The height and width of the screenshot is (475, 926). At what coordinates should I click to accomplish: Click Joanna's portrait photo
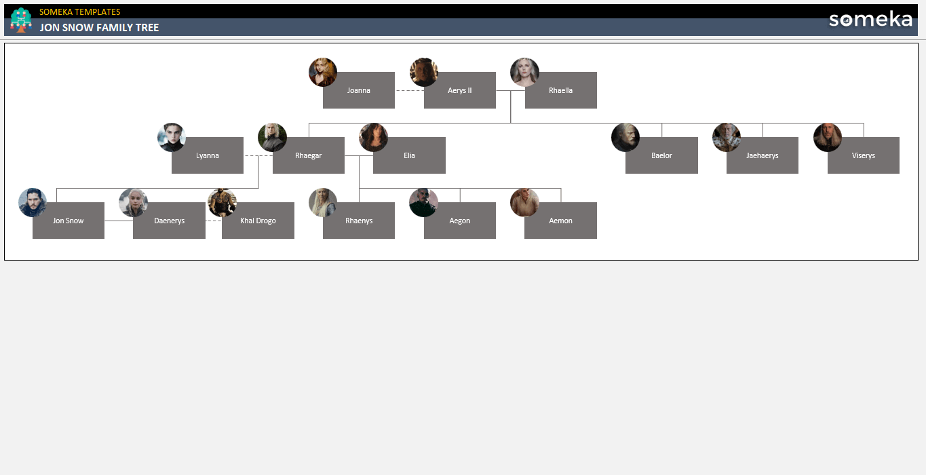click(323, 72)
